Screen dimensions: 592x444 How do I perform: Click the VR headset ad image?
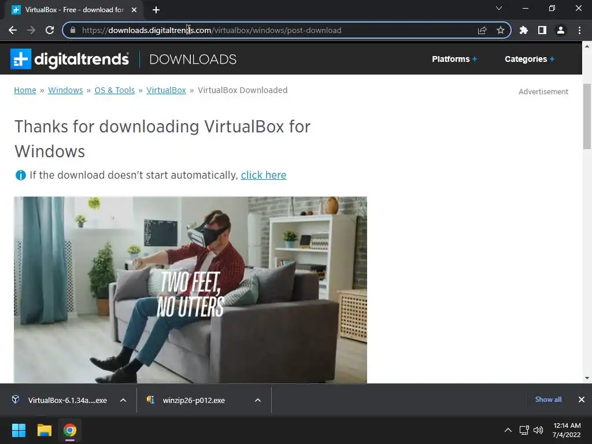(x=190, y=290)
